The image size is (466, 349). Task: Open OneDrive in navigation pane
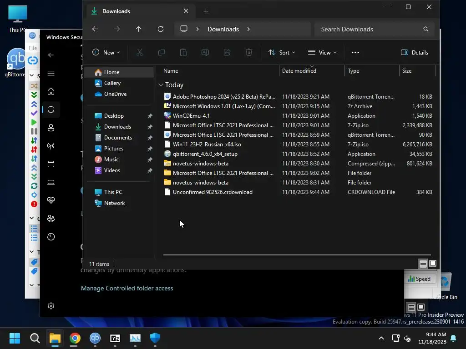coord(119,94)
